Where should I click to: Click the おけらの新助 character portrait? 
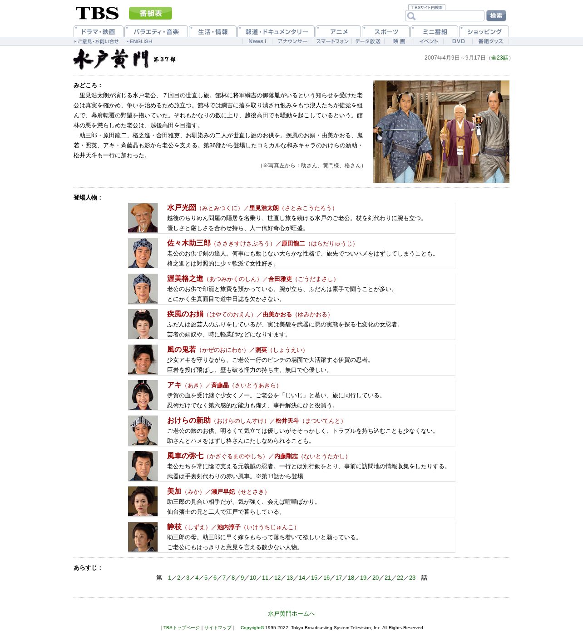click(143, 431)
